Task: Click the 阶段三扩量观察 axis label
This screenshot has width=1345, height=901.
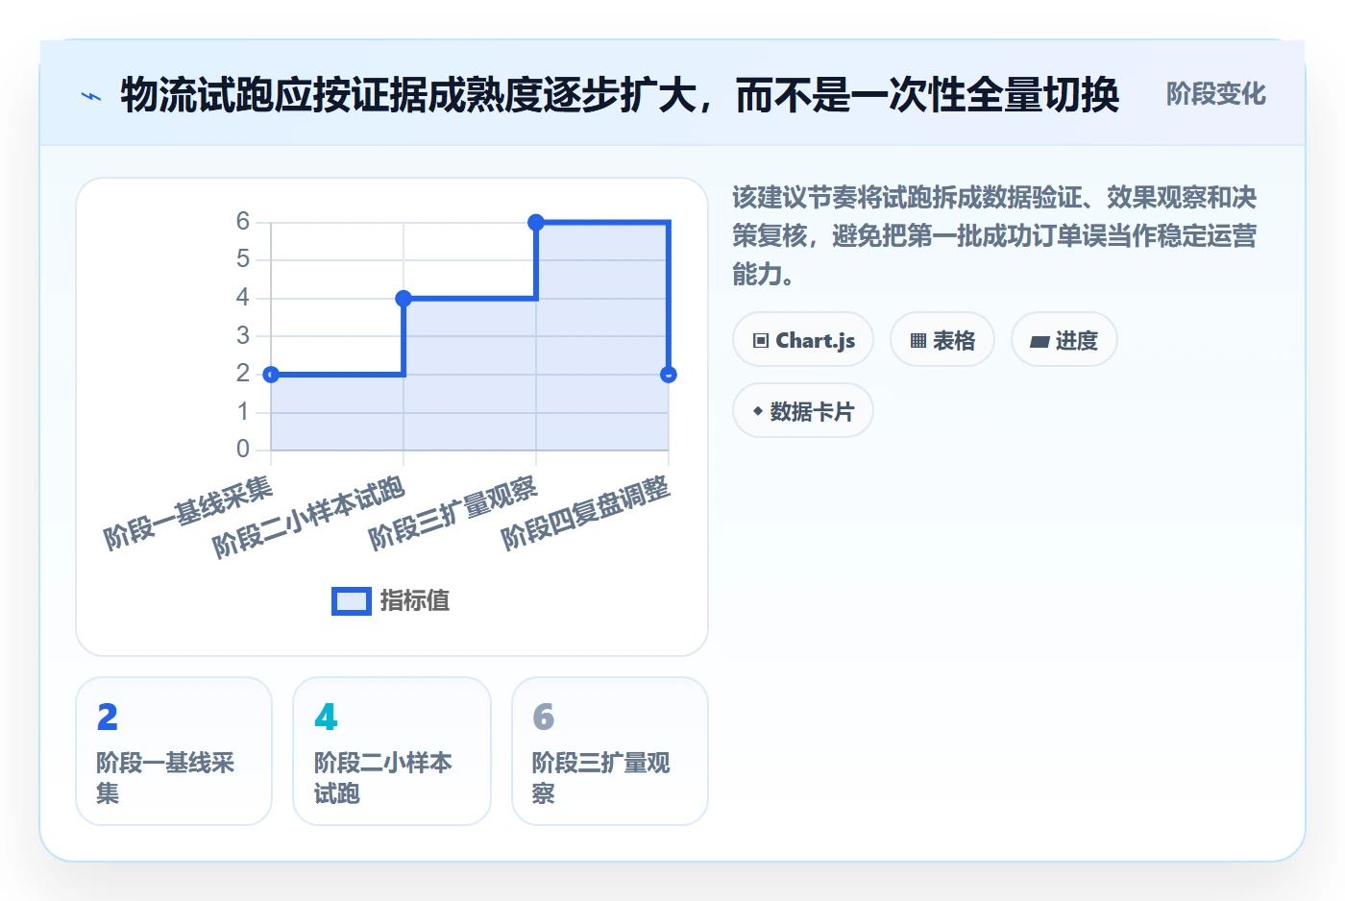Action: click(x=452, y=513)
